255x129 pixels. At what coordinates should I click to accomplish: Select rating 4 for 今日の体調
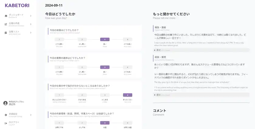(127, 39)
